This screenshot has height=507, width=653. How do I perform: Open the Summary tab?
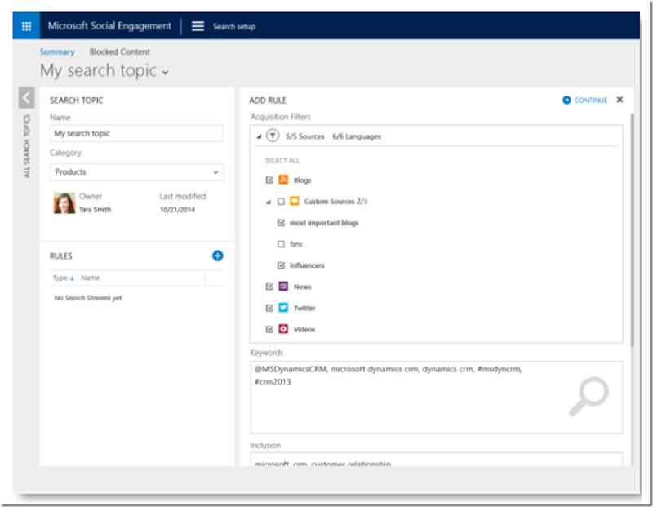[x=57, y=51]
